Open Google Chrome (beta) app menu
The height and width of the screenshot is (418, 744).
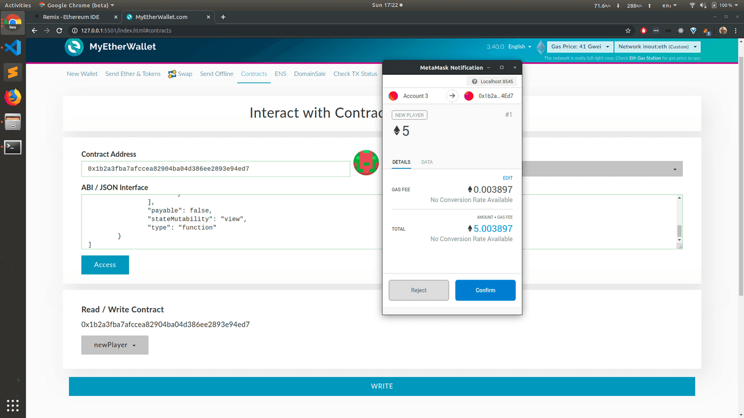(x=76, y=5)
